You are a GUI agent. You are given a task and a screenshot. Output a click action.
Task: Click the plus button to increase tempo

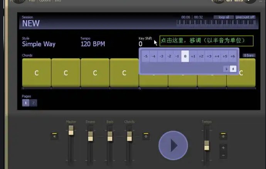[223, 147]
